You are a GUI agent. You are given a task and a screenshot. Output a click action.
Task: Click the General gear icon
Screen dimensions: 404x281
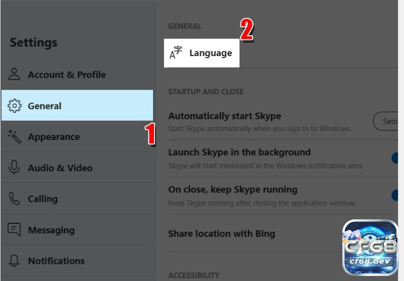click(x=15, y=106)
